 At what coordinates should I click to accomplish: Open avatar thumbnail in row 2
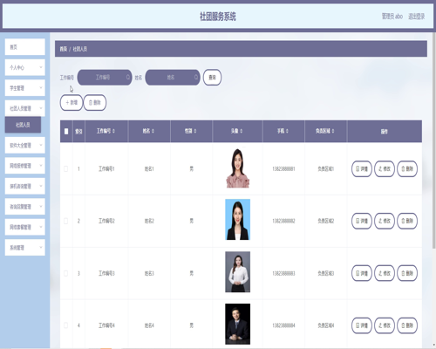pos(238,220)
